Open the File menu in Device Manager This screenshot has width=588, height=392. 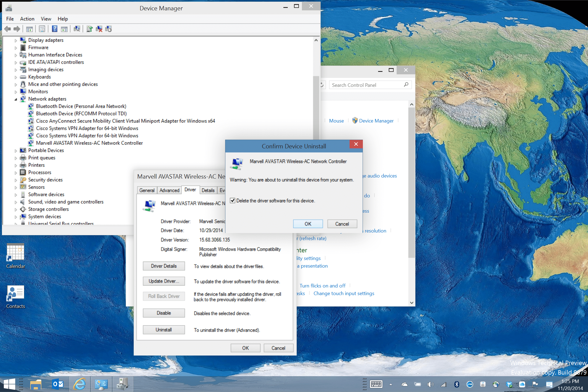[x=10, y=19]
